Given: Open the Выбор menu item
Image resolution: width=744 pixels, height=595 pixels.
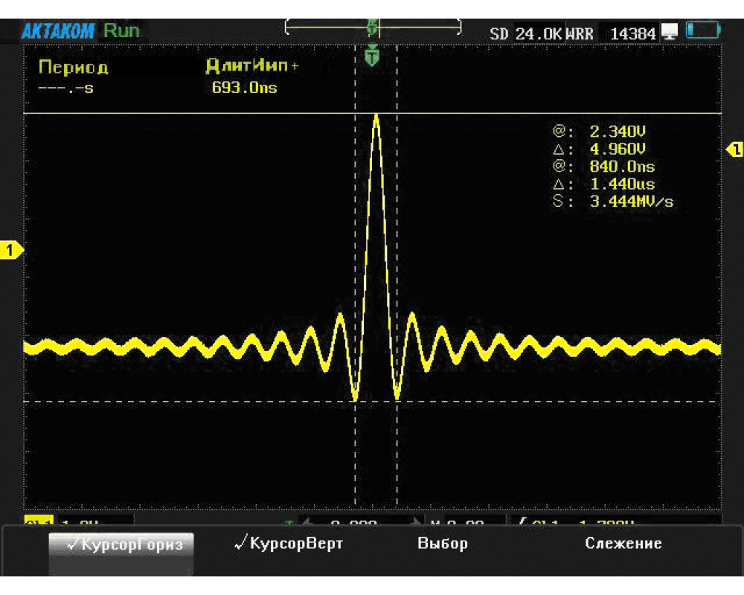Looking at the screenshot, I should click(x=443, y=543).
